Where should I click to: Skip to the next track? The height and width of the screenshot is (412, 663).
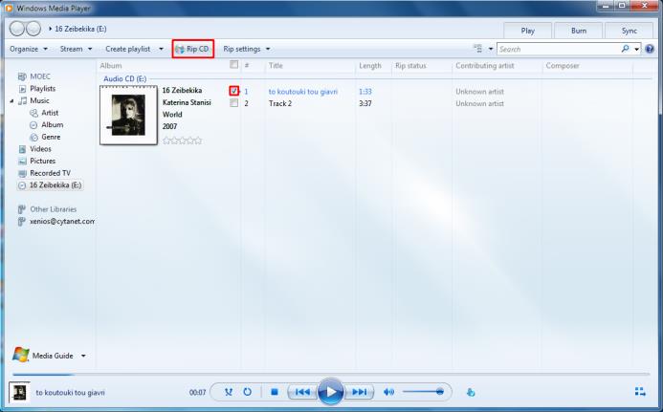click(360, 392)
